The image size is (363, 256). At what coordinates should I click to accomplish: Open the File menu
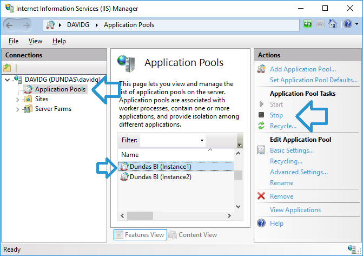pyautogui.click(x=14, y=41)
